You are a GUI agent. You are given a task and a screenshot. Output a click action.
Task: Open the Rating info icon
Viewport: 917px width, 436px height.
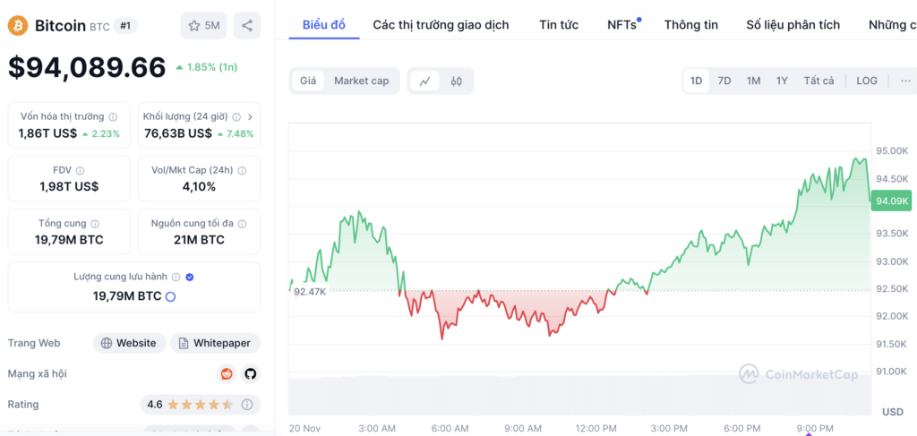(247, 405)
